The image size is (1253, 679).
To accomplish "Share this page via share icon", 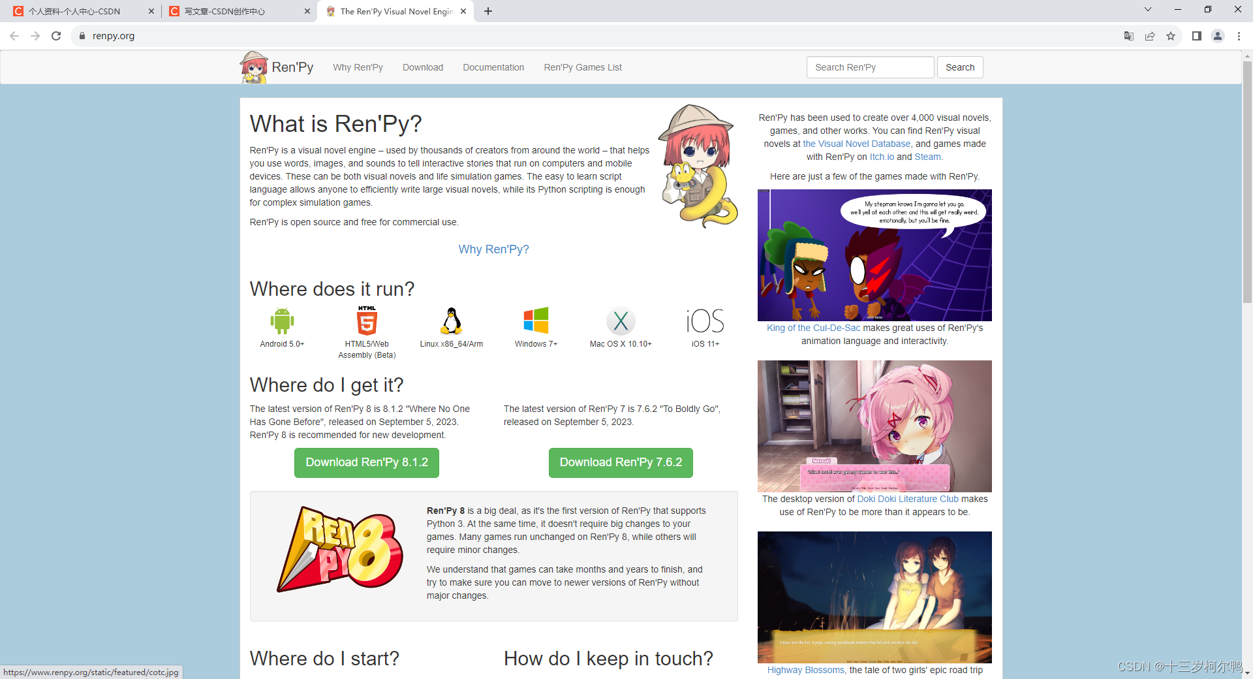I will [x=1150, y=36].
